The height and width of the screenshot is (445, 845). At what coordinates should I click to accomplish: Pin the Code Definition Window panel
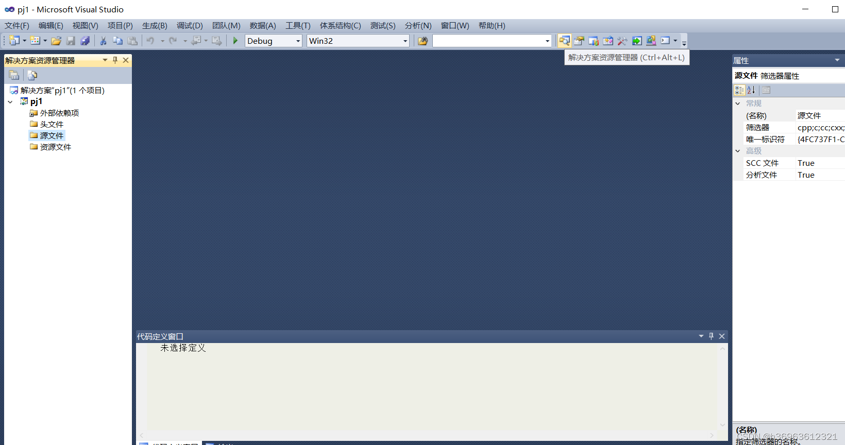pos(711,336)
